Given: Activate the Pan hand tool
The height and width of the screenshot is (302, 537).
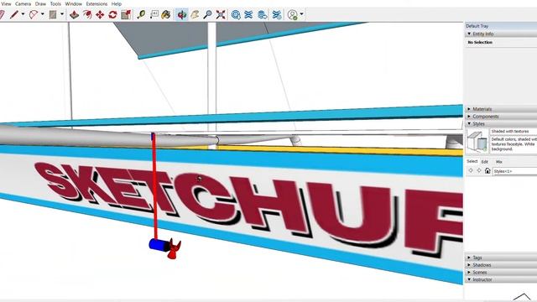Looking at the screenshot, I should [x=195, y=15].
